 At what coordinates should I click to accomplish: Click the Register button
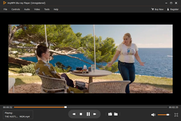(173, 9)
